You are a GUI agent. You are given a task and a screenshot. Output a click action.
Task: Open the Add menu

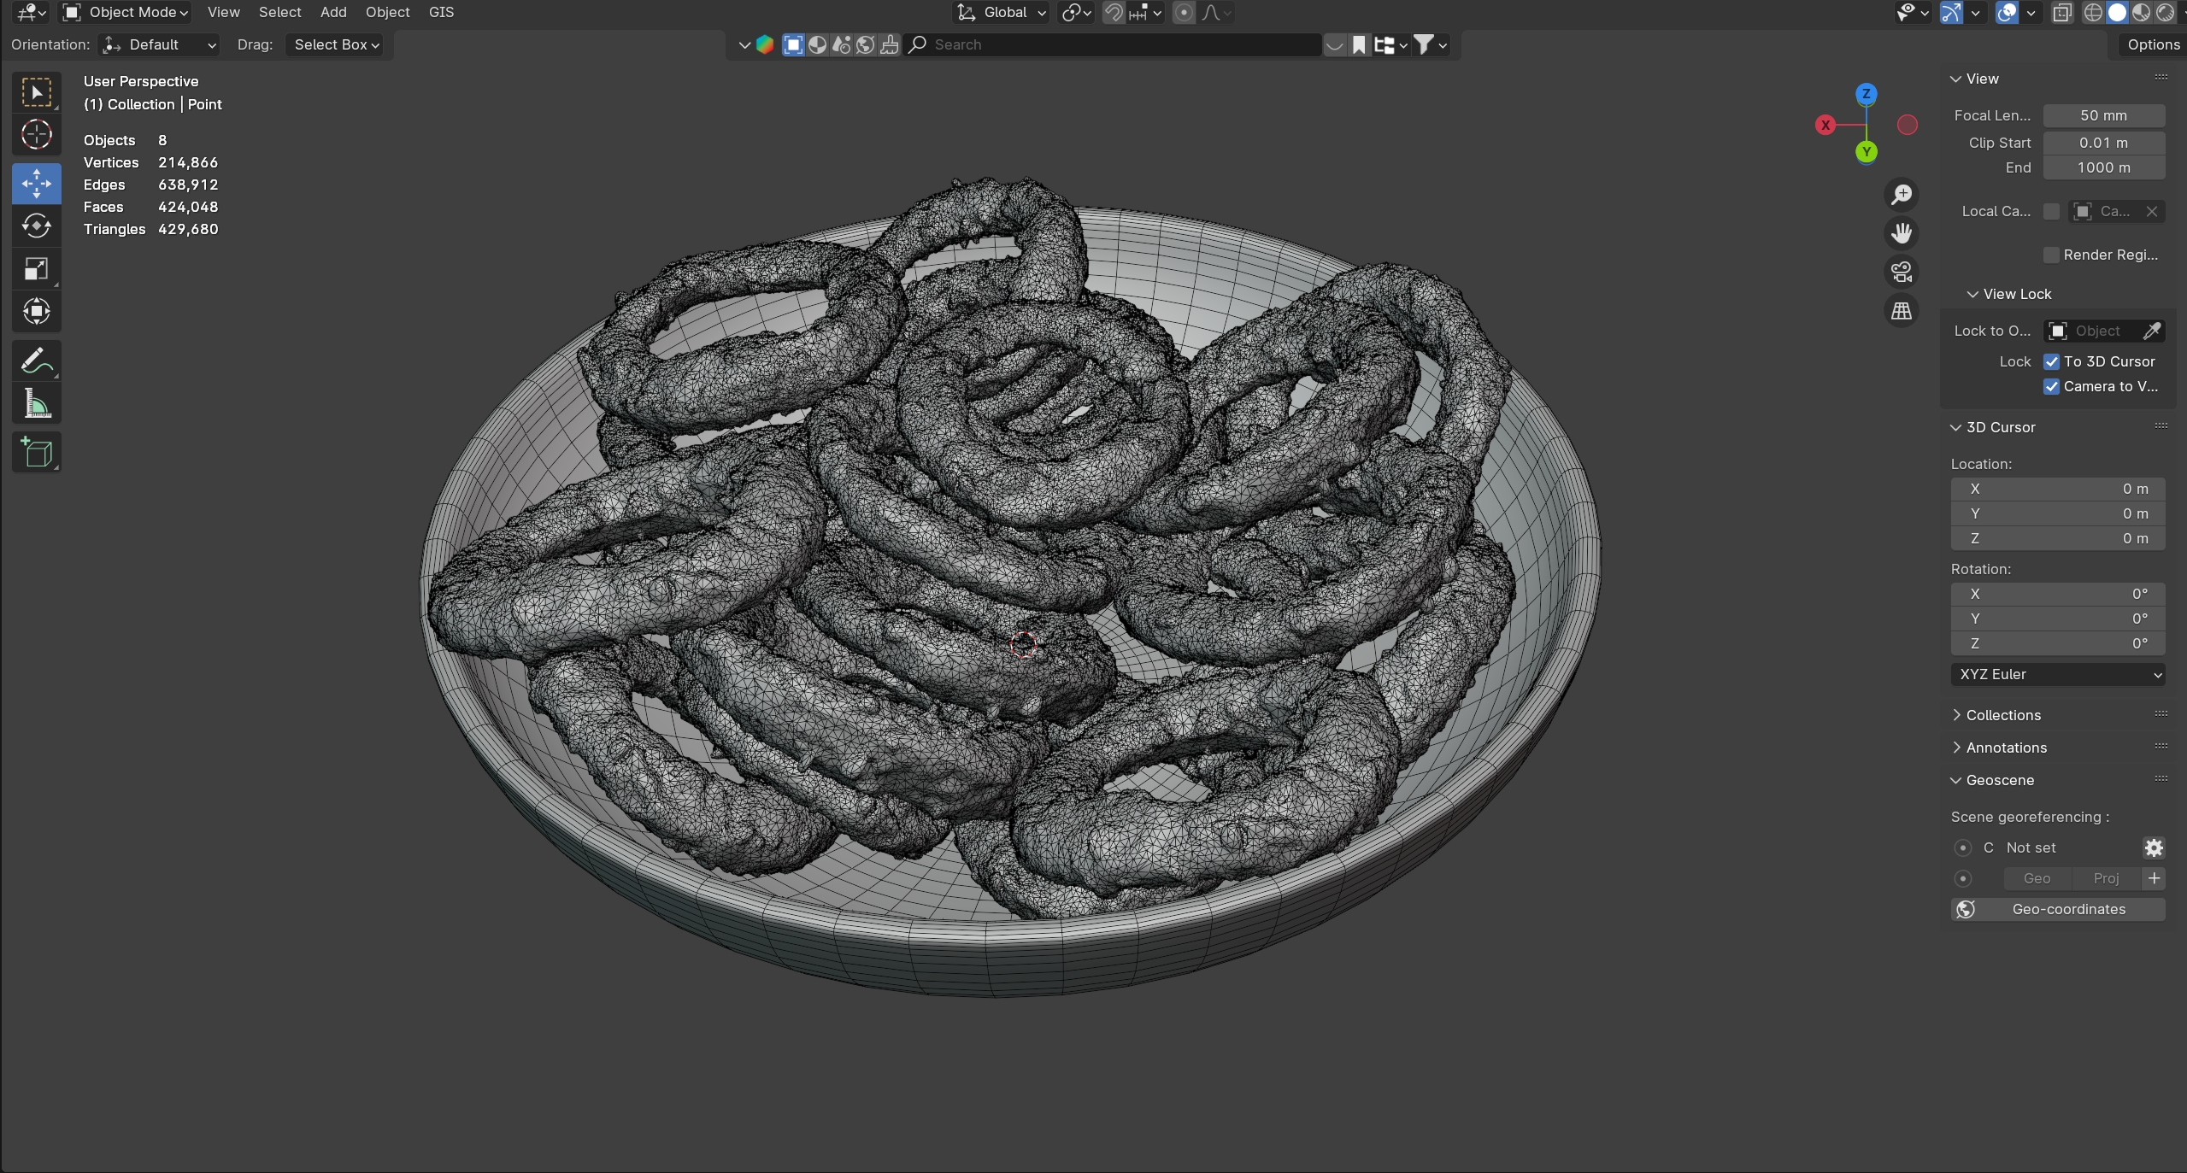click(333, 12)
